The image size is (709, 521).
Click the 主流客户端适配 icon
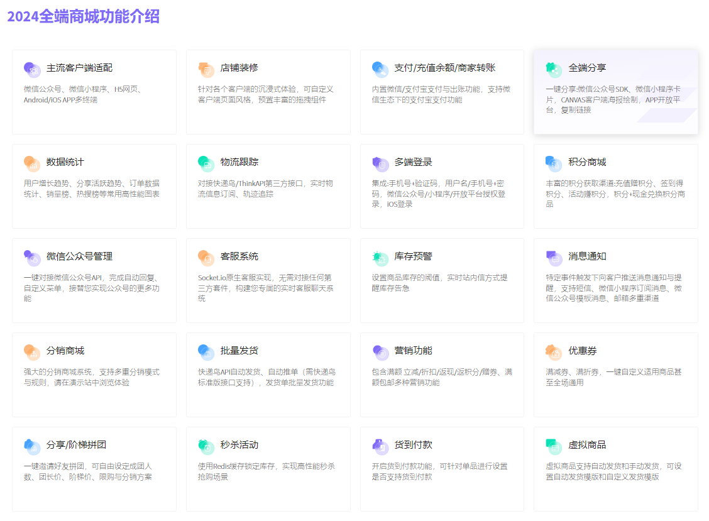tap(32, 69)
